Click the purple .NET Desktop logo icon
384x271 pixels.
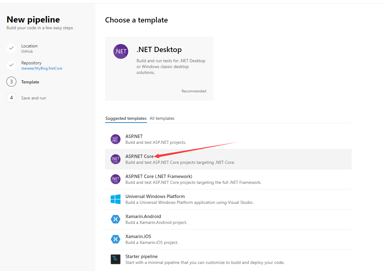pyautogui.click(x=121, y=51)
